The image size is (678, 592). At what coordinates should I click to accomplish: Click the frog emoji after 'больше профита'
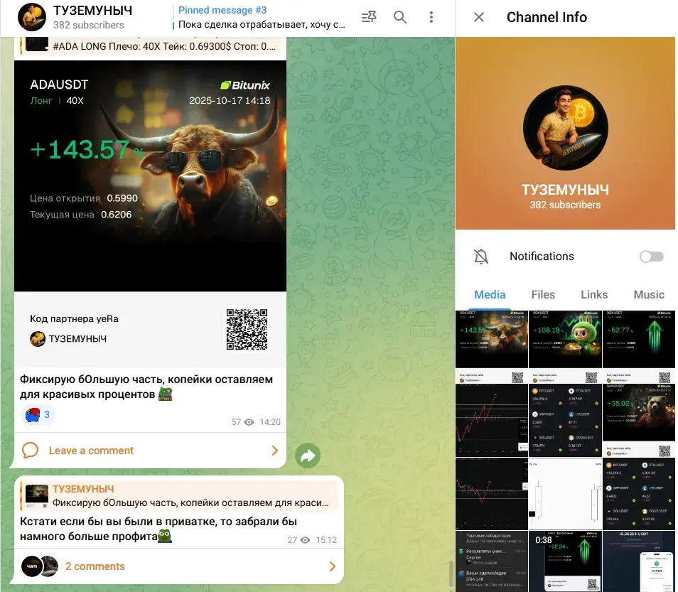165,537
